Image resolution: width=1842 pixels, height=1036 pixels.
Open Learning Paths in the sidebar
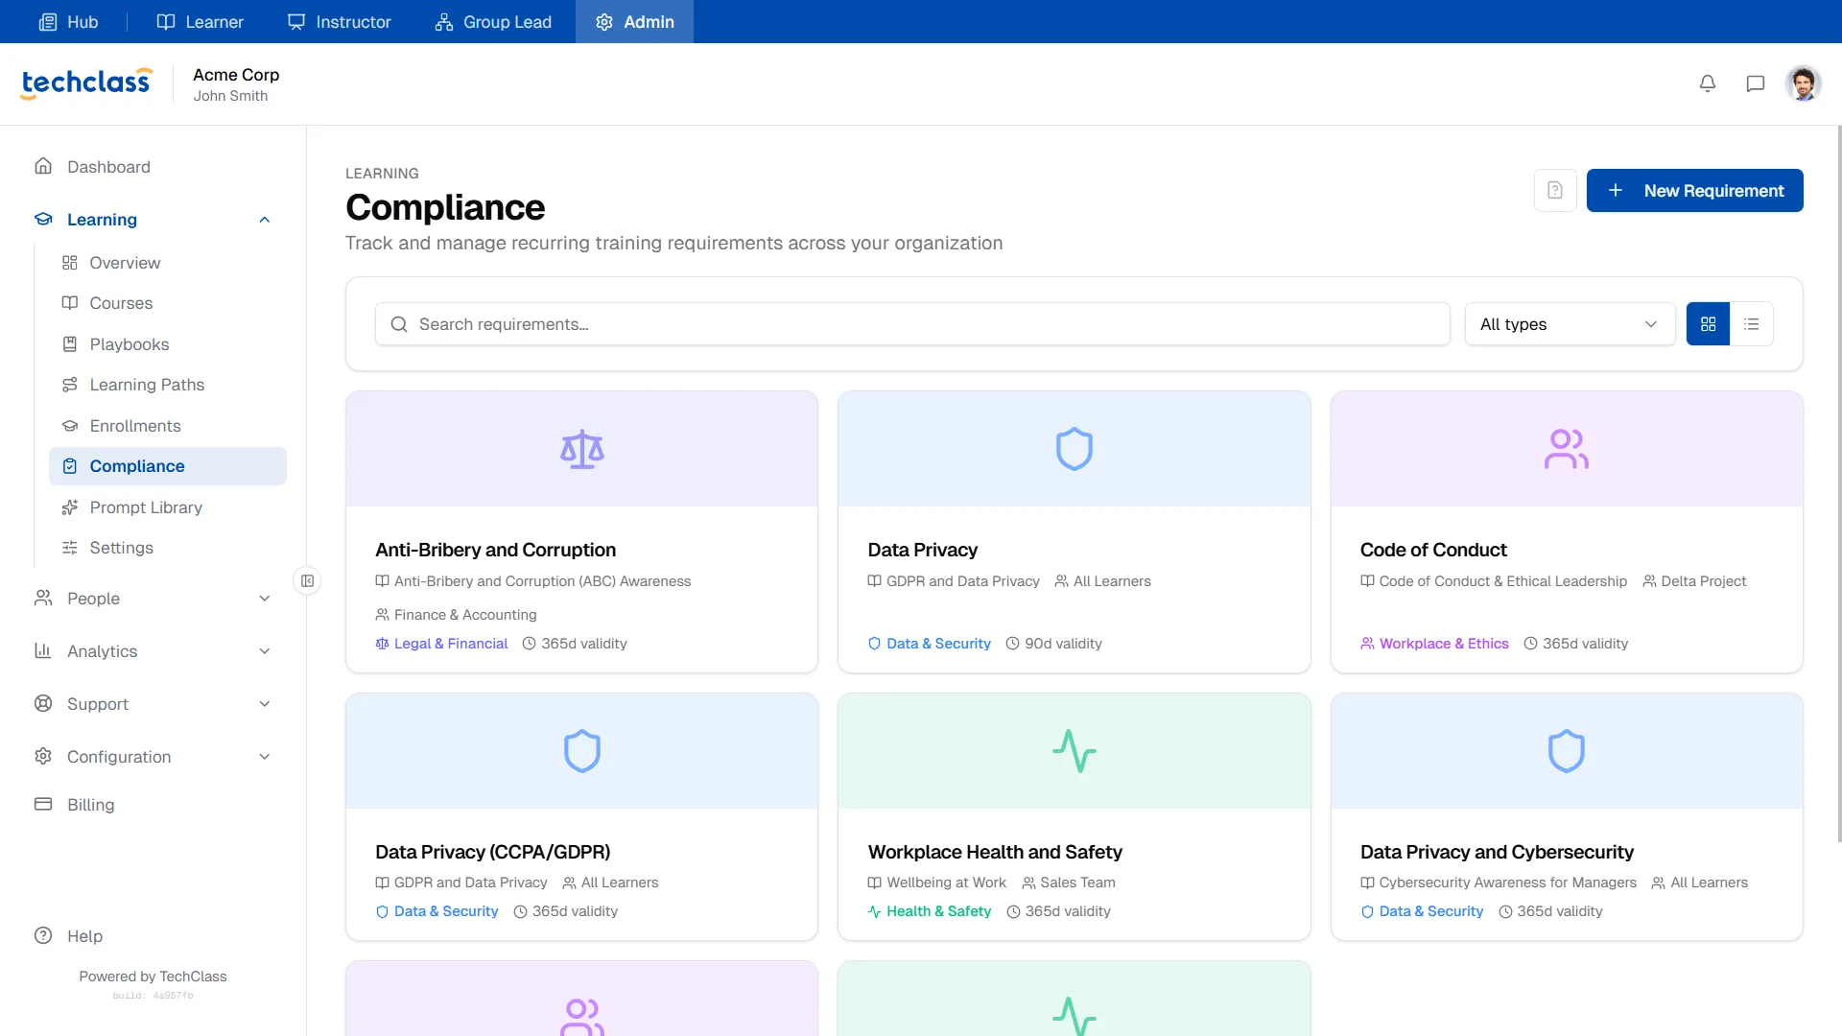(168, 385)
